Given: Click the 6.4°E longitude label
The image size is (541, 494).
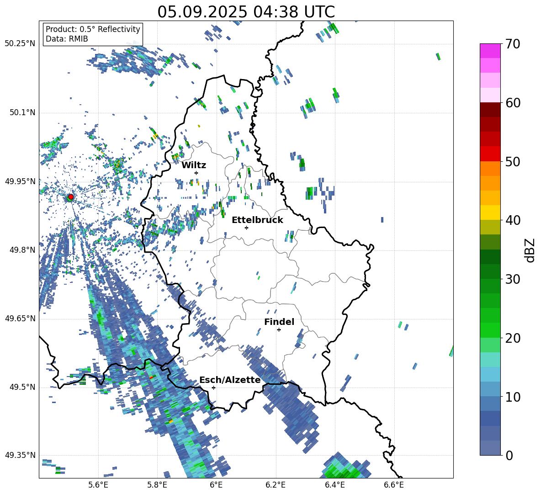Looking at the screenshot, I should pyautogui.click(x=334, y=485).
